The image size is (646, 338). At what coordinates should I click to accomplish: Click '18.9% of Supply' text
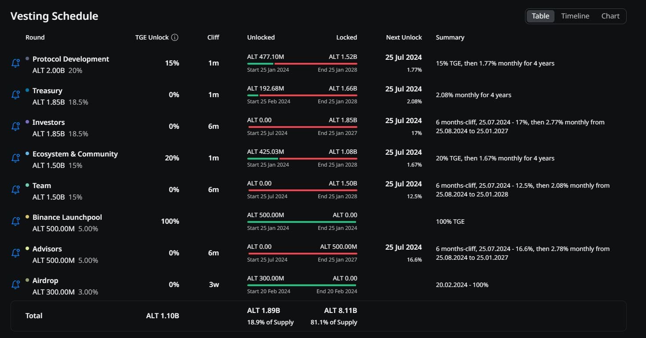pyautogui.click(x=270, y=322)
